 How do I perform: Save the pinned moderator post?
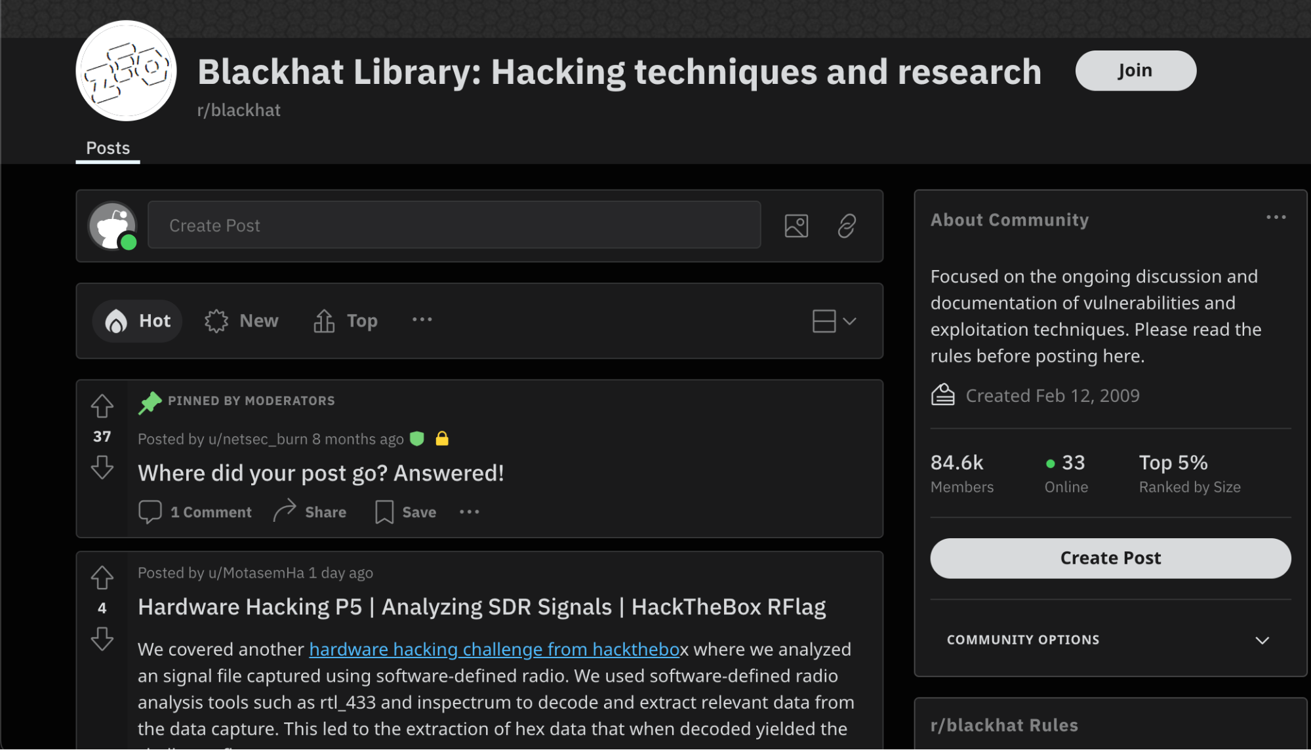[405, 512]
